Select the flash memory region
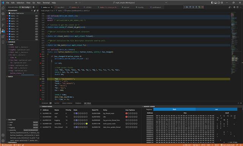Image resolution: width=243 pixels, height=146 pixels. click(174, 109)
